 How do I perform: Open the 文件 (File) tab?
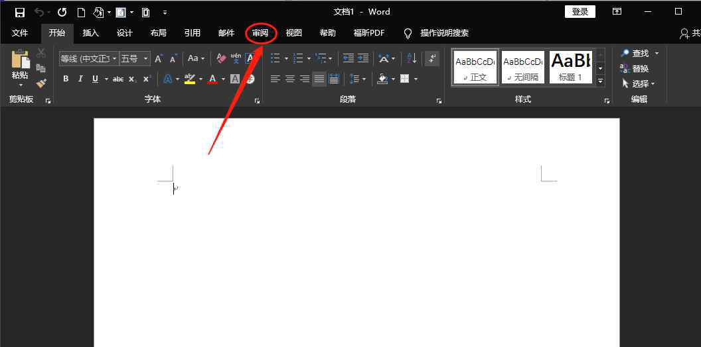click(20, 33)
